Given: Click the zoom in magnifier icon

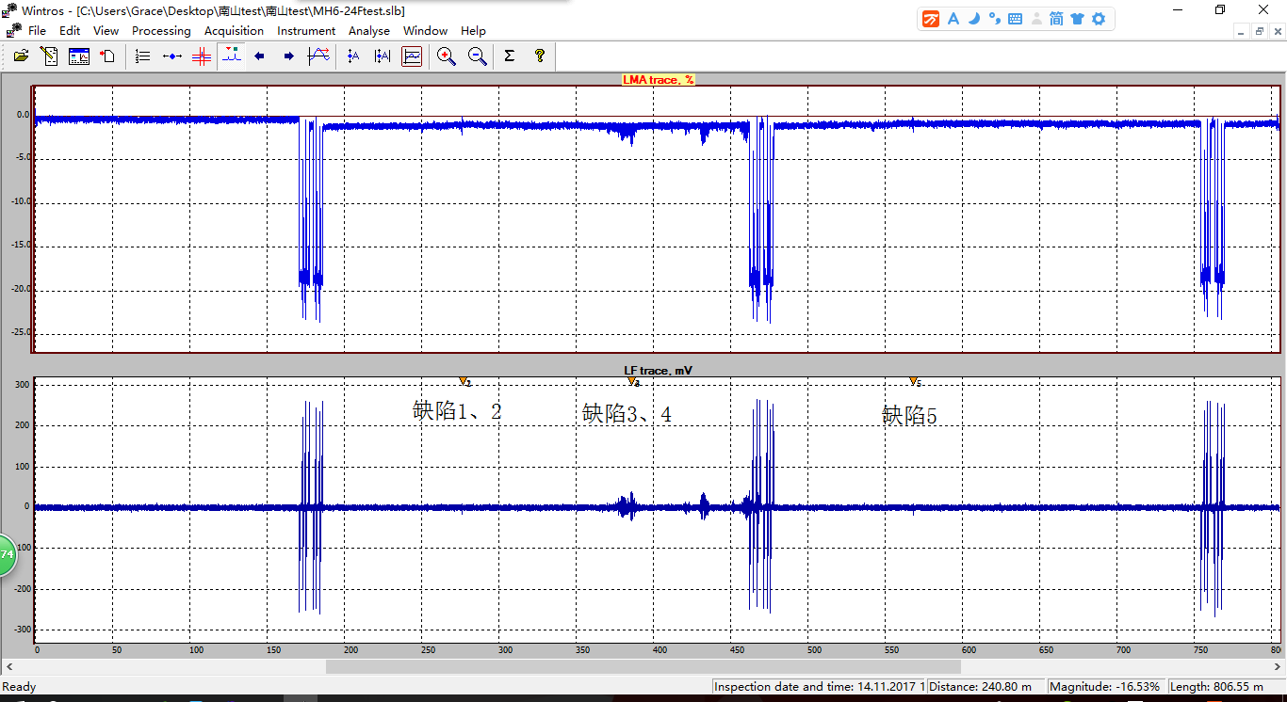Looking at the screenshot, I should 447,56.
